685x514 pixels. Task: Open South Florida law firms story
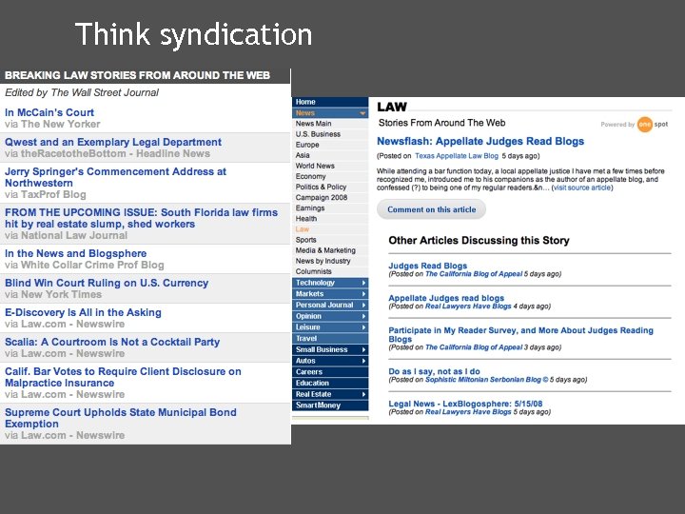[141, 218]
